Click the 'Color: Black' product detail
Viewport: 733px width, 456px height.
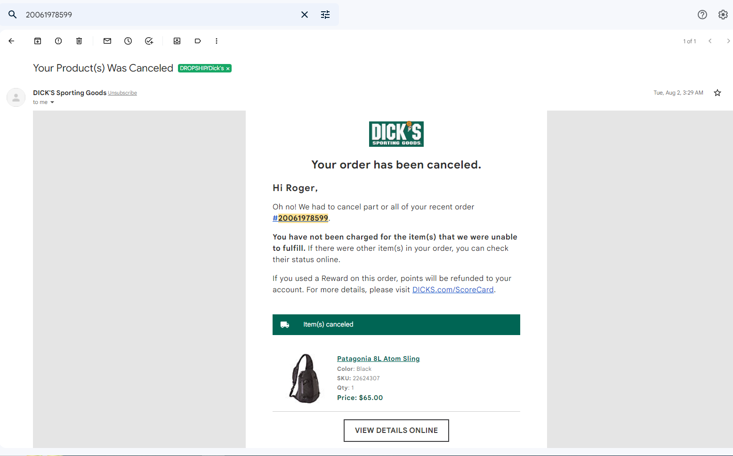coord(354,369)
